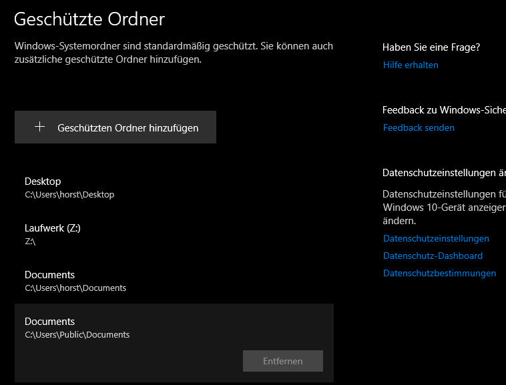Screen dimensions: 506x385
Task: Click the "Geschützte Ordner" page heading
Action: pyautogui.click(x=89, y=19)
